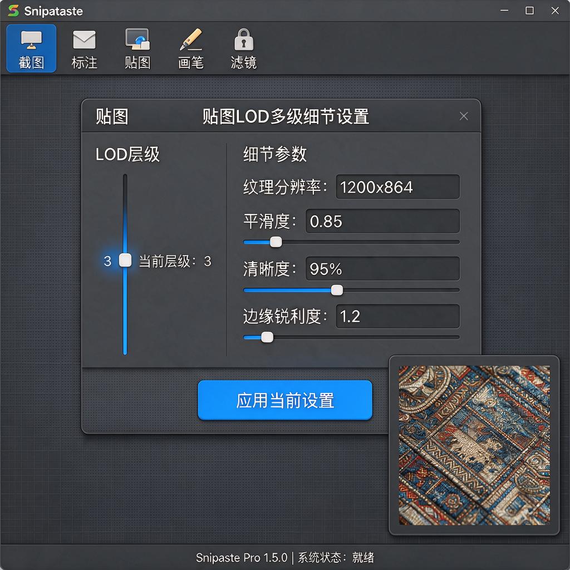Open the 滤镜 filter lock tool
570x570 pixels.
click(244, 48)
